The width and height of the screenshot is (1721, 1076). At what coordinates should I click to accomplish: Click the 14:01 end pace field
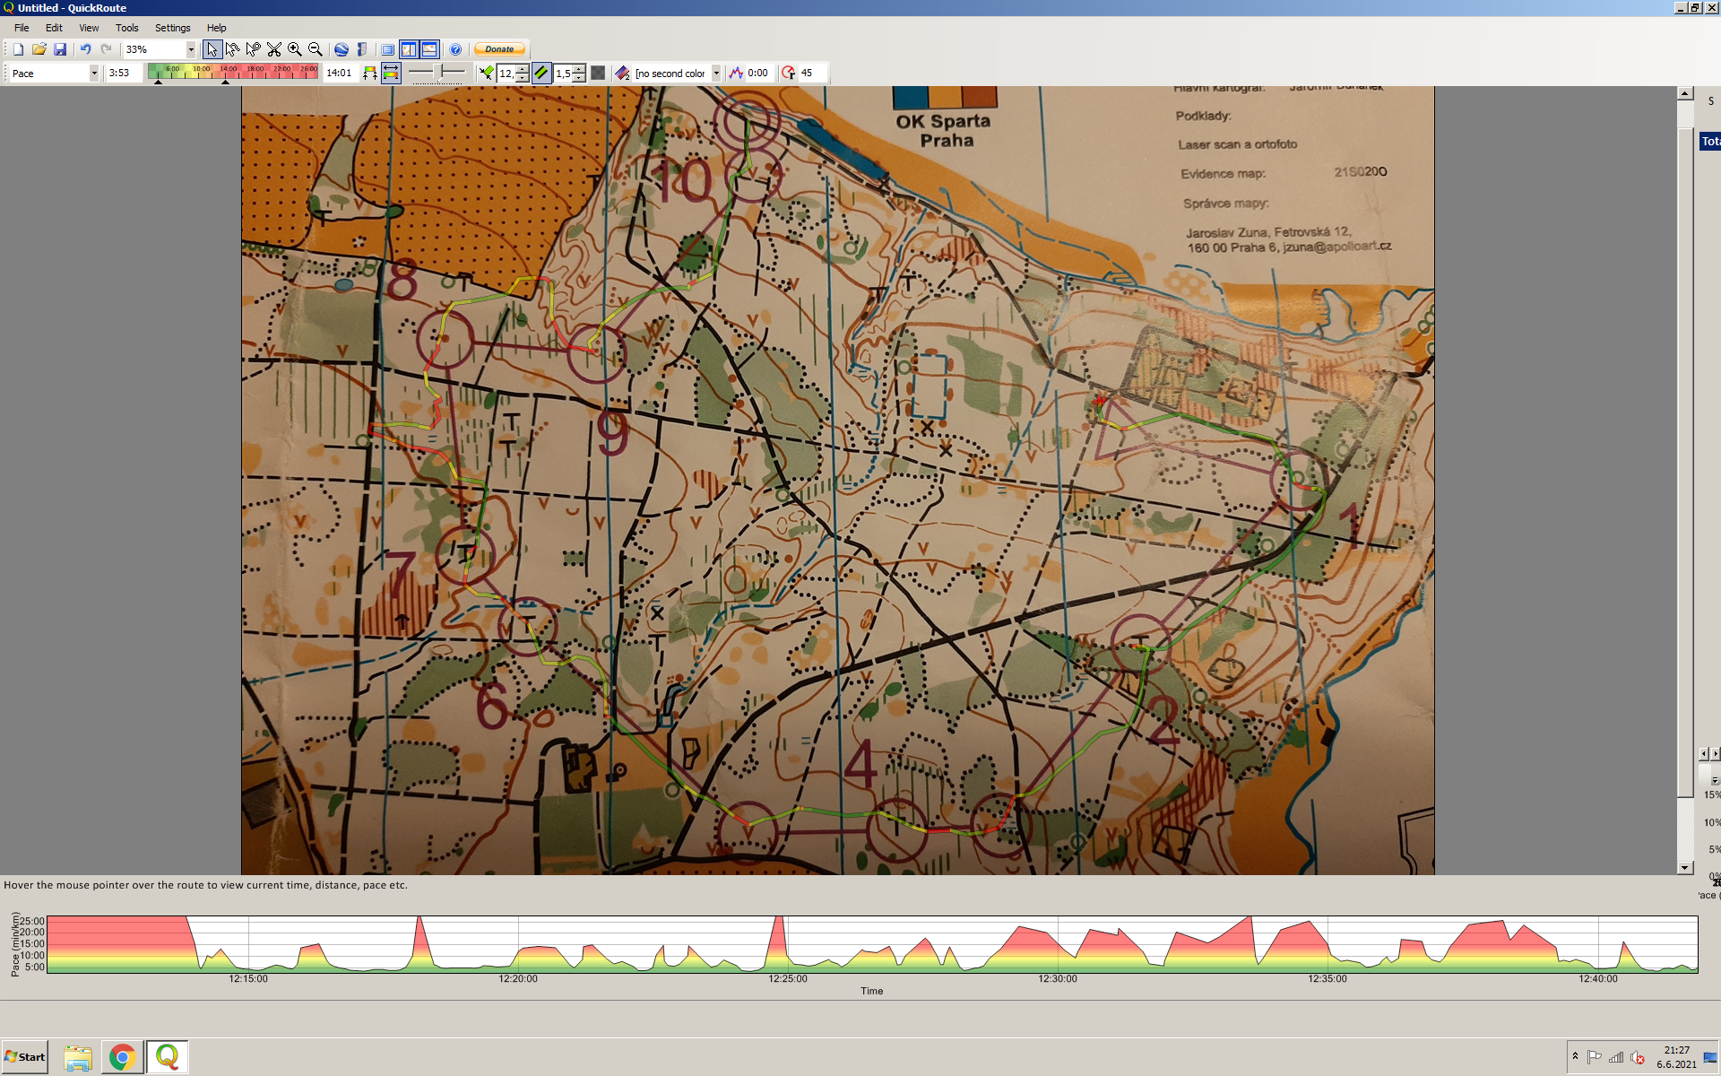point(340,74)
